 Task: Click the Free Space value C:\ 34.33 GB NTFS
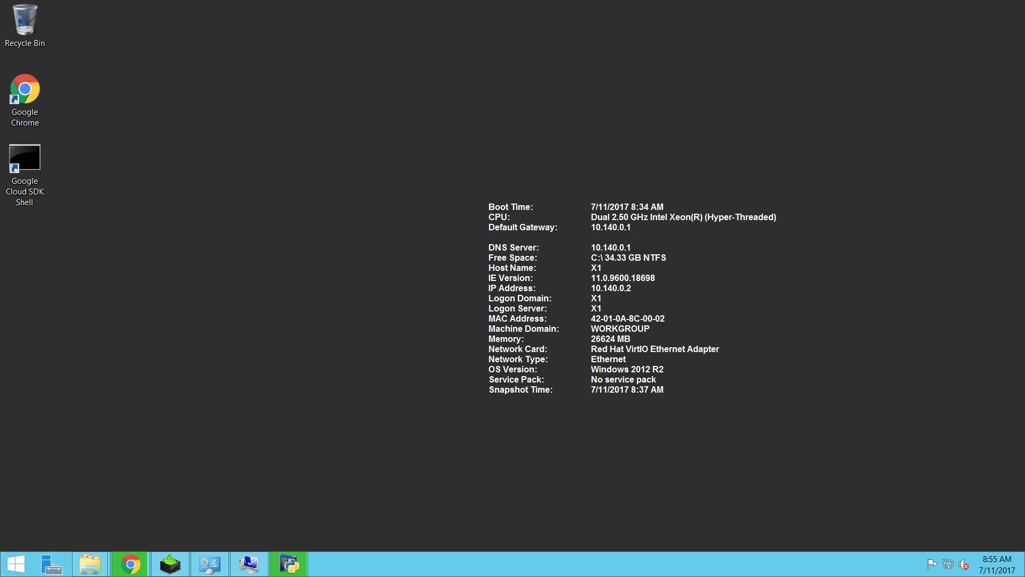628,258
